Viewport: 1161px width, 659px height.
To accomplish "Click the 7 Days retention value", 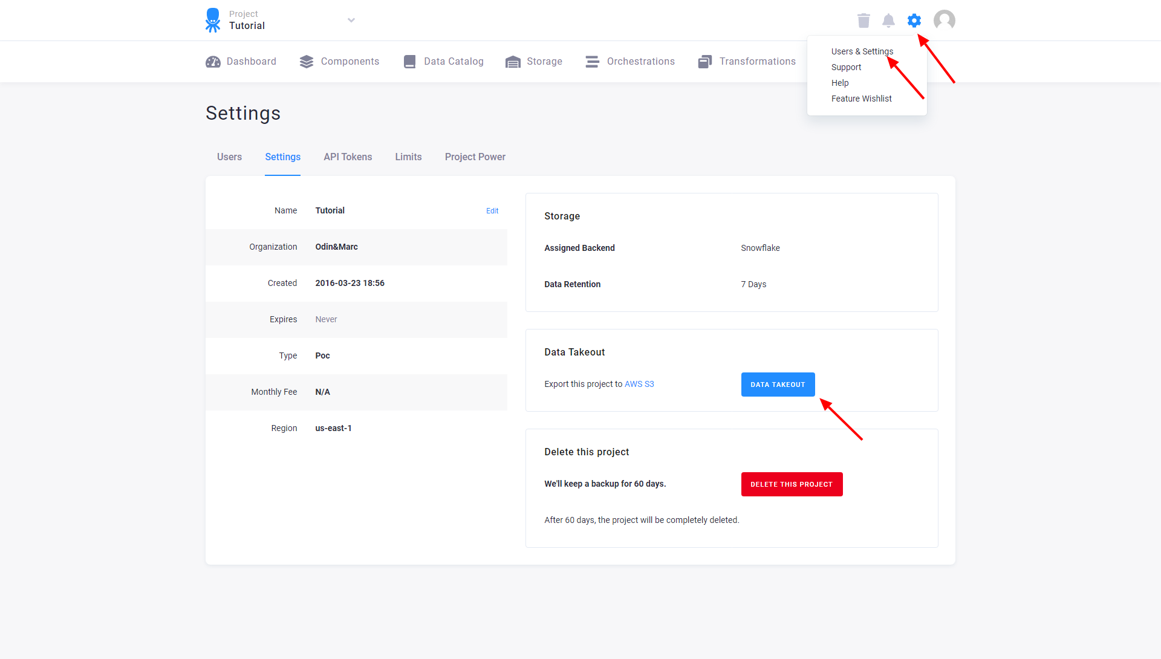I will (x=753, y=285).
